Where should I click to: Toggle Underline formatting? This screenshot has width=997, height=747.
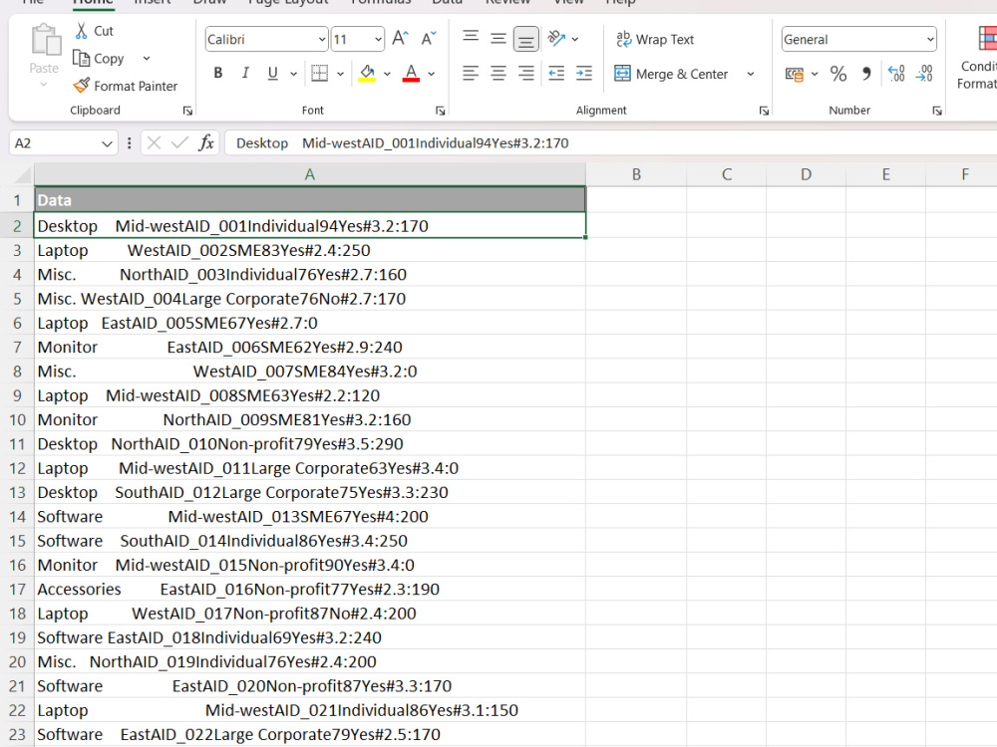tap(273, 73)
